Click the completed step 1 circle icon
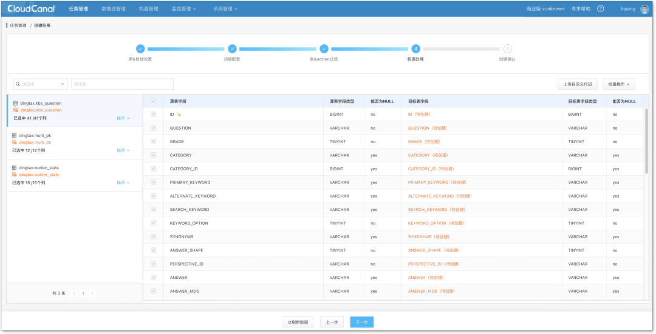Image resolution: width=656 pixels, height=334 pixels. pyautogui.click(x=140, y=49)
